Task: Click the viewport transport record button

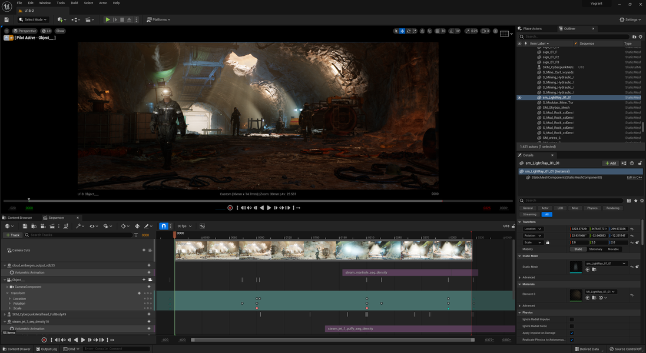Action: coord(230,208)
